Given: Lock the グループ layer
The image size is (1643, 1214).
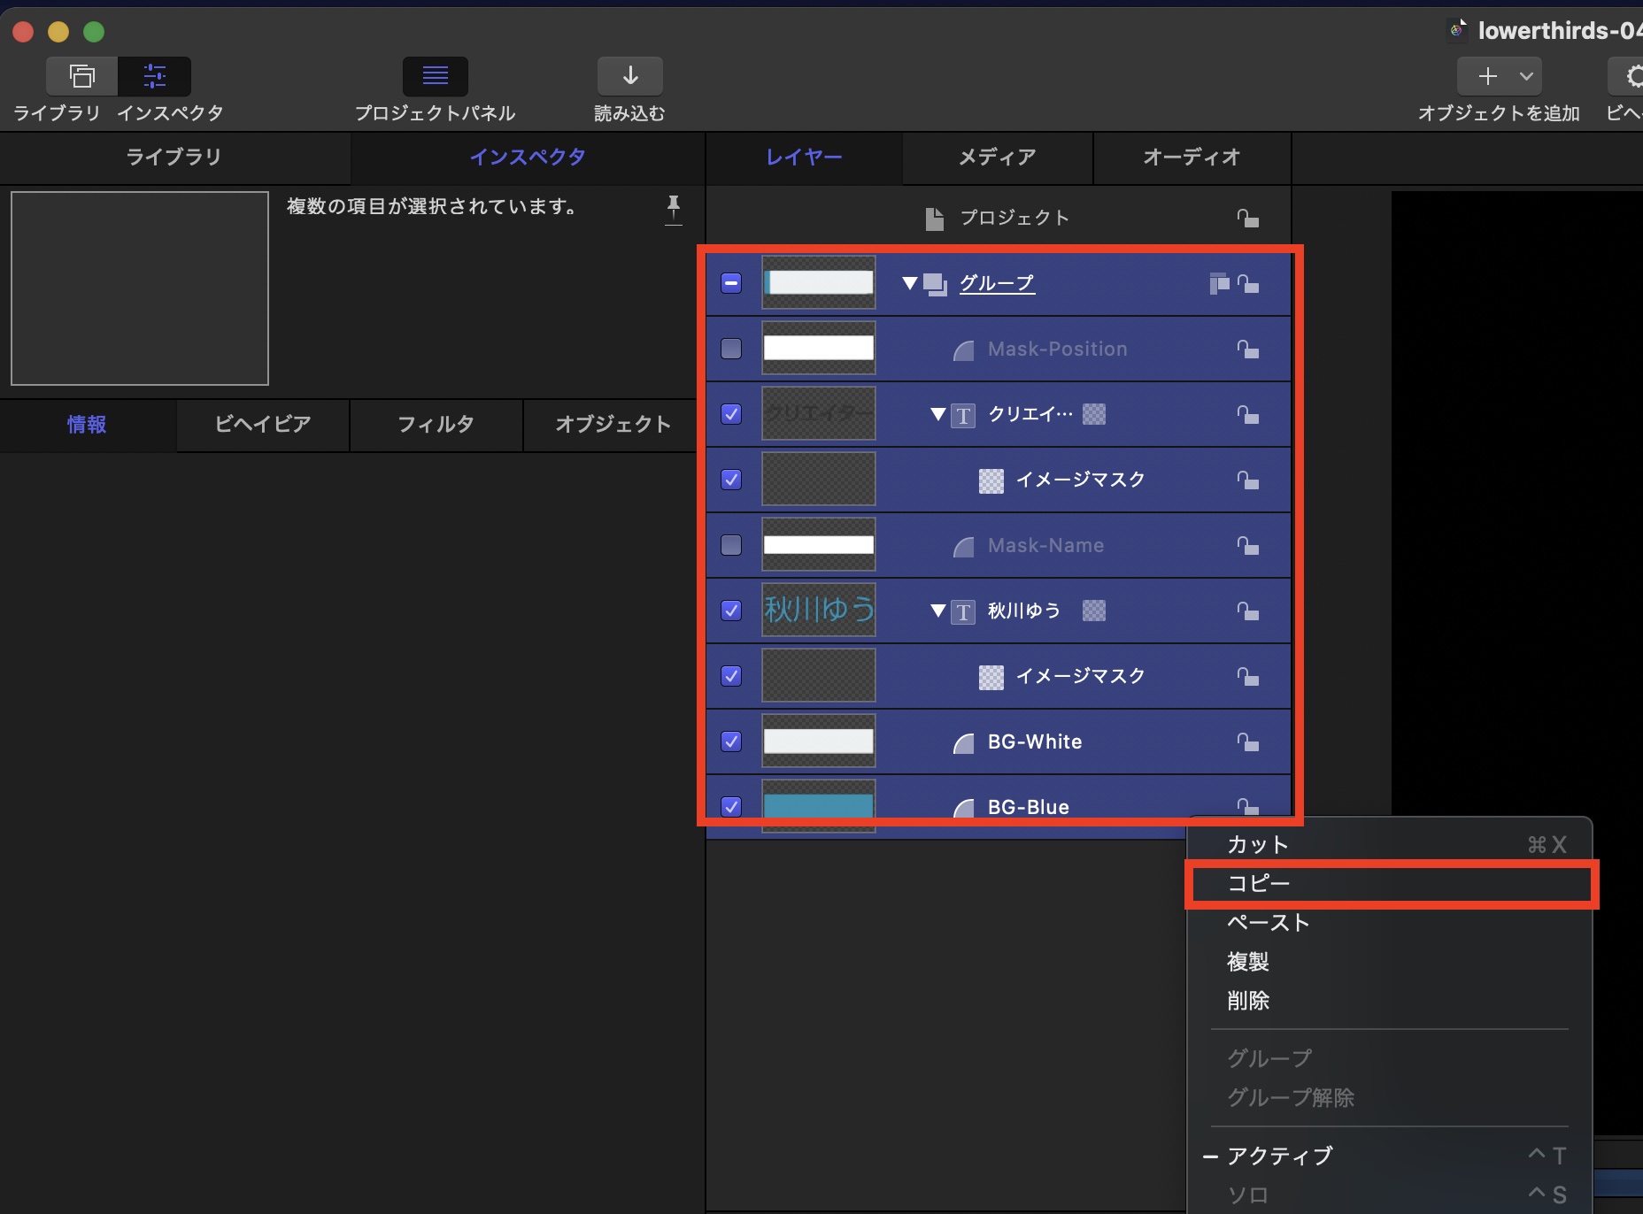Looking at the screenshot, I should (x=1248, y=283).
